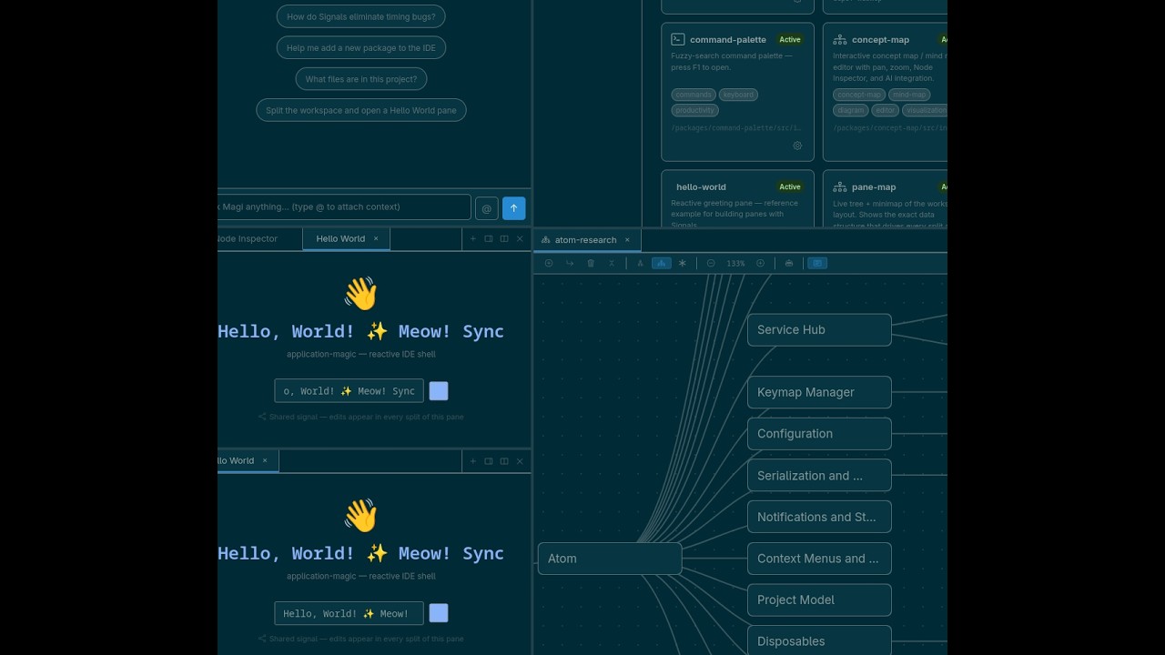Choose the radial asterisk layout icon
The height and width of the screenshot is (655, 1165).
click(x=683, y=263)
